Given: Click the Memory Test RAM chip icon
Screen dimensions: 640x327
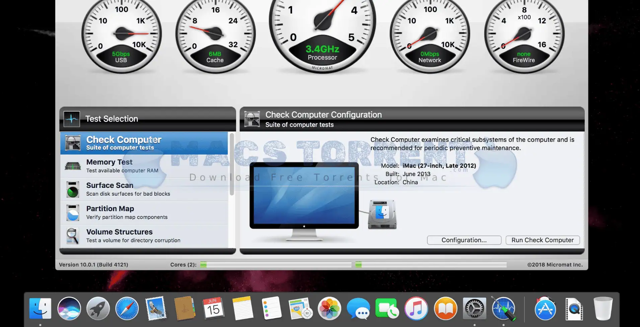Looking at the screenshot, I should coord(73,166).
